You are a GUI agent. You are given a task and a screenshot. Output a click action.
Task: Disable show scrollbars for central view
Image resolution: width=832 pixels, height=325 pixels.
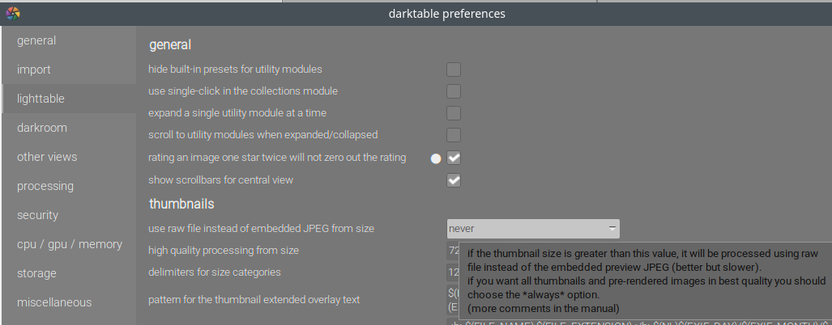tap(454, 180)
